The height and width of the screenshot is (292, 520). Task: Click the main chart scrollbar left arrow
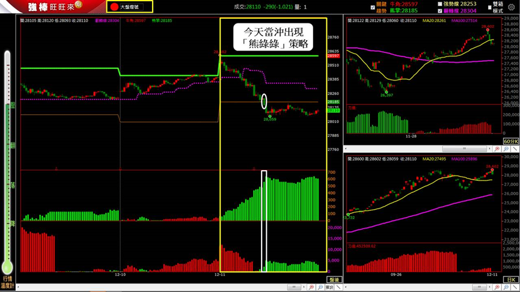pyautogui.click(x=18, y=287)
